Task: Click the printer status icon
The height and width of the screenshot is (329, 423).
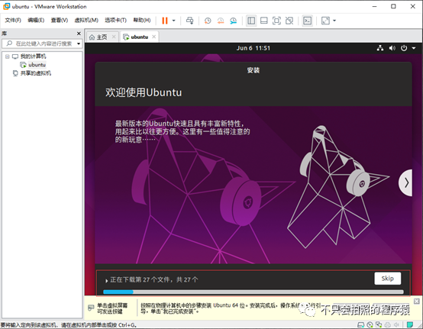Action: coord(388,324)
